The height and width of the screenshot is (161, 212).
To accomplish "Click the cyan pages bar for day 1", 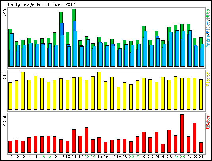I will (x=12, y=50).
